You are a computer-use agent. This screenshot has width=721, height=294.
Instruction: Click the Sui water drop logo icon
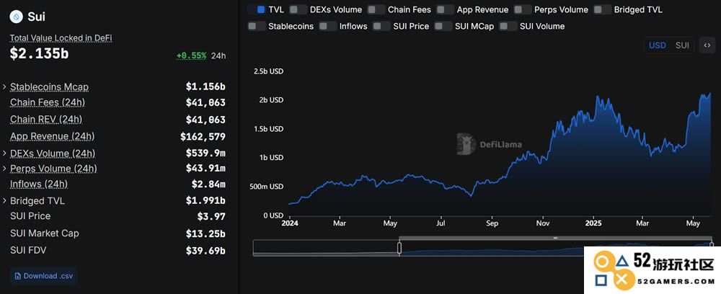click(x=17, y=17)
